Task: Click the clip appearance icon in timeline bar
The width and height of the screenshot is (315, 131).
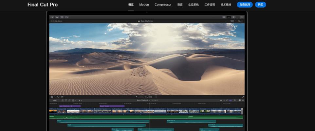Action: 235,100
